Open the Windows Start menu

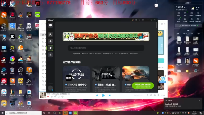[3, 113]
